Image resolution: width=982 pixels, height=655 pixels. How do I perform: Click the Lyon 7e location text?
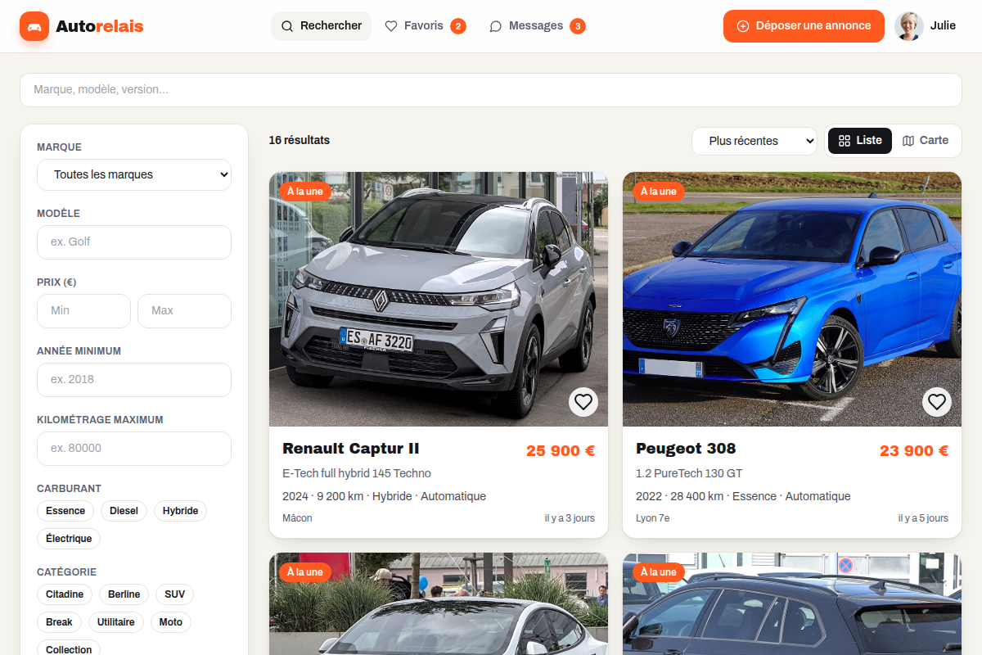pyautogui.click(x=652, y=518)
